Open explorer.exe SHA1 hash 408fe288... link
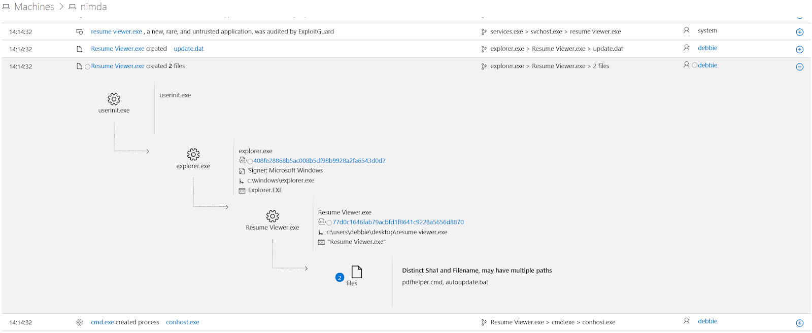 click(x=319, y=161)
